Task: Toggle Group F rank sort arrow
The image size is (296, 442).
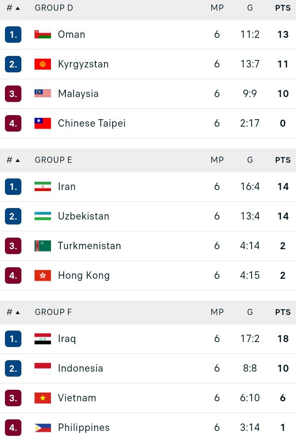Action: tap(18, 312)
